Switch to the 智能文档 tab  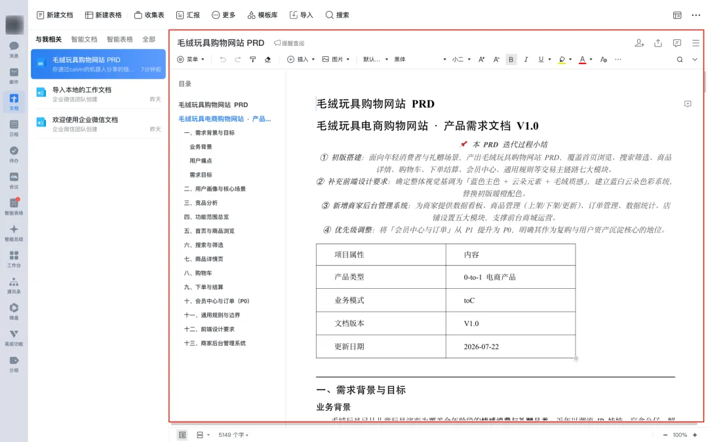click(x=84, y=39)
